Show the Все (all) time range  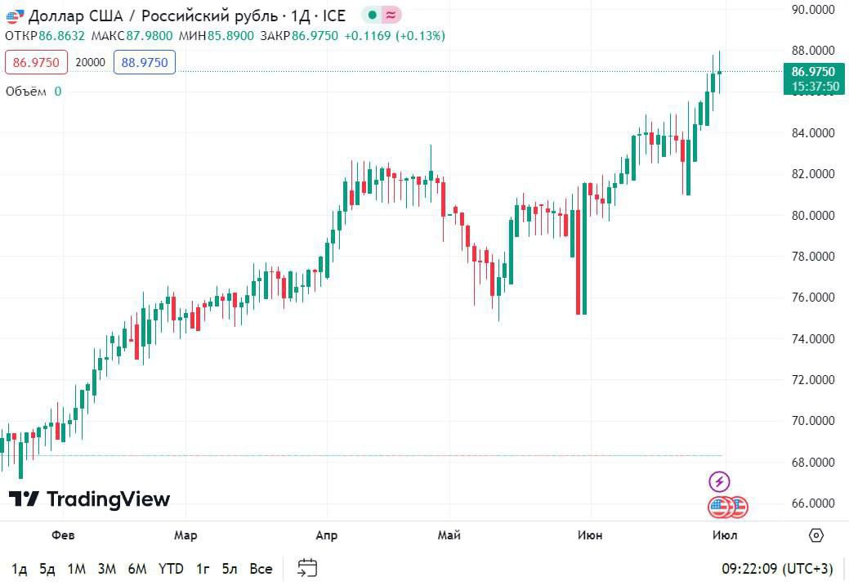(x=261, y=568)
